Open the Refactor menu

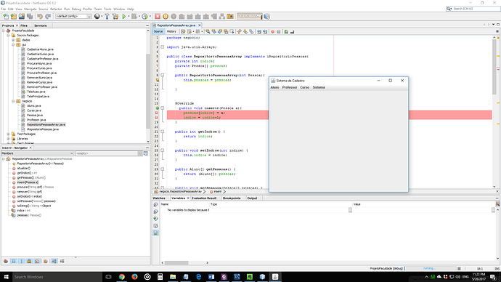56,9
